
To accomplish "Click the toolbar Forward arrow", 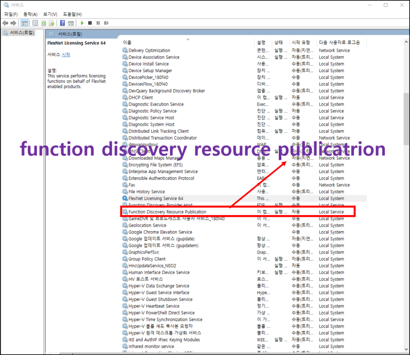I will (13, 23).
